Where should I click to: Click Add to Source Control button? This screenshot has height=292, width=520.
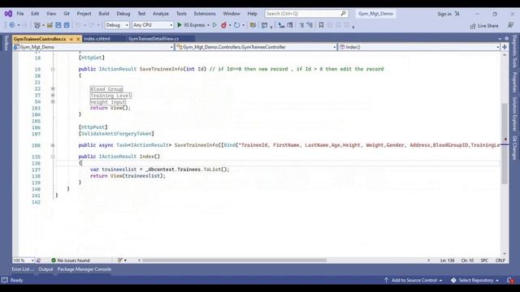pyautogui.click(x=414, y=281)
